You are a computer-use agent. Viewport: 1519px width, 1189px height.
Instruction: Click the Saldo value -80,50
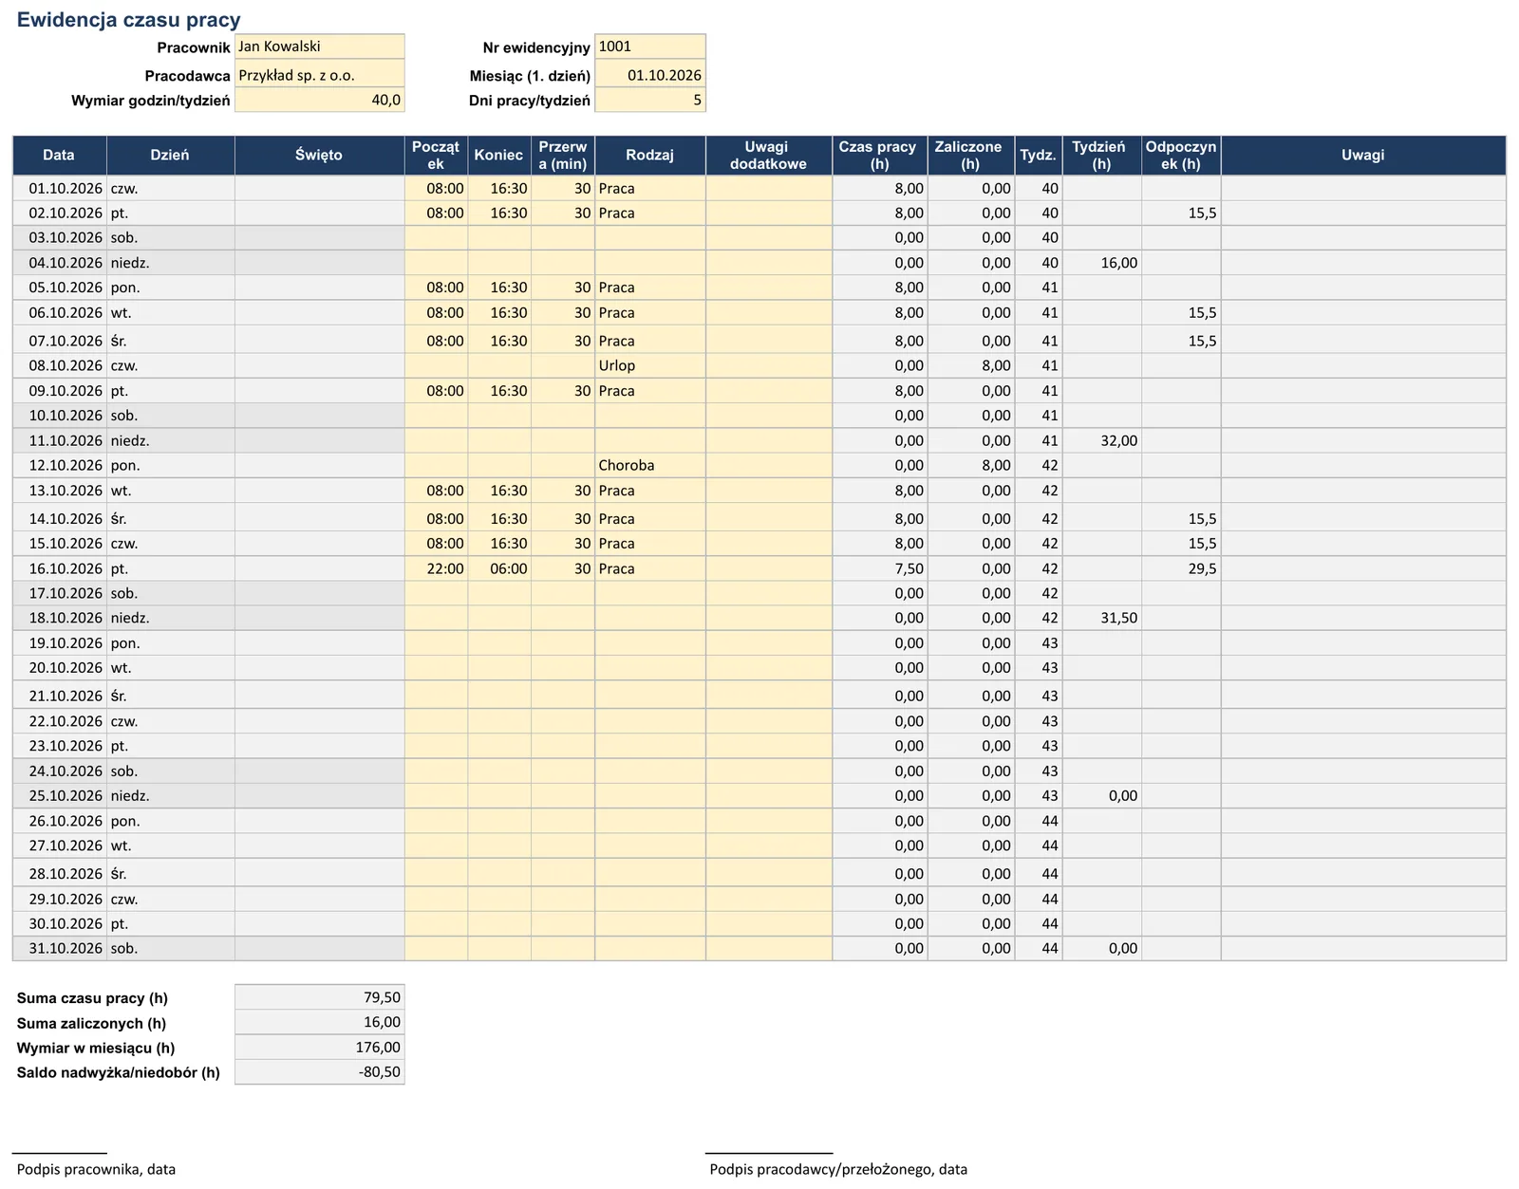click(x=319, y=1072)
